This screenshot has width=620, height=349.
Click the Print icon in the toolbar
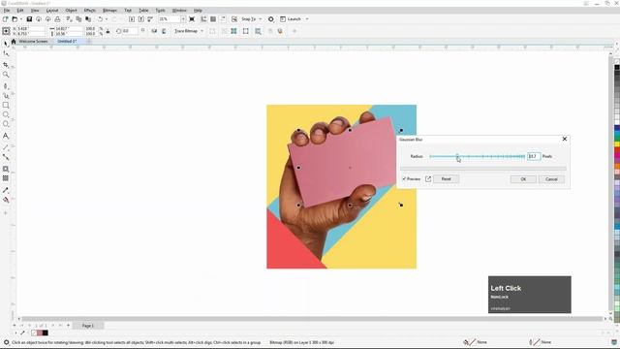point(57,19)
